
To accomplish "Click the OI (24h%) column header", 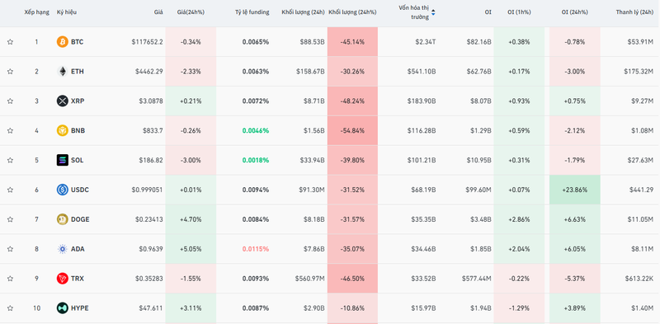I will point(574,12).
